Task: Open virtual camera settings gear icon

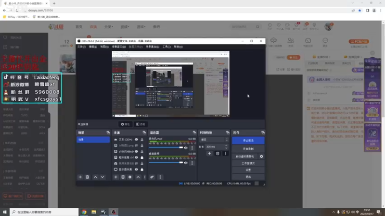Action: 261,156
